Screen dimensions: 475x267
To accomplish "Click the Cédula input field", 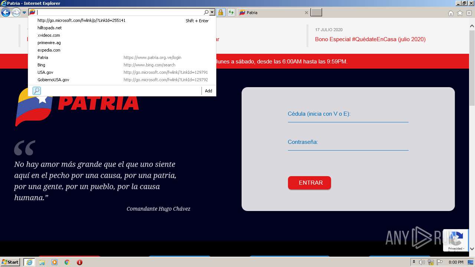I will [x=348, y=114].
